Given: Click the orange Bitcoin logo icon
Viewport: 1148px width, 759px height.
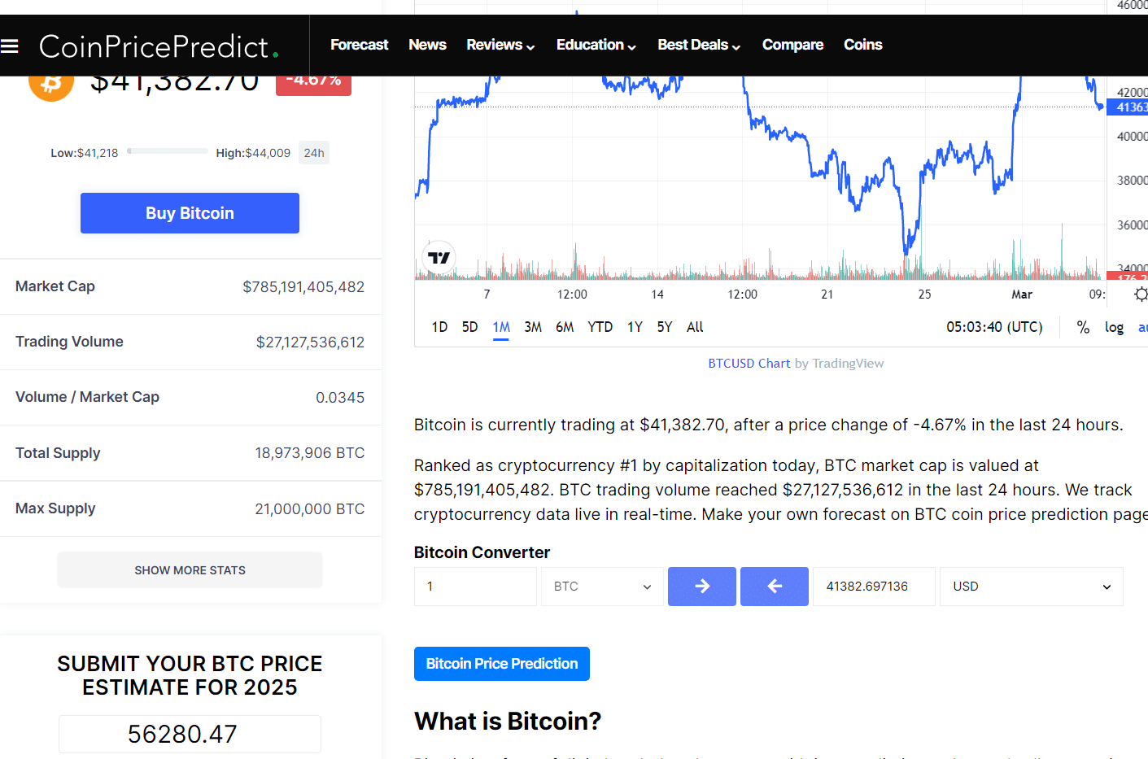Looking at the screenshot, I should point(51,84).
